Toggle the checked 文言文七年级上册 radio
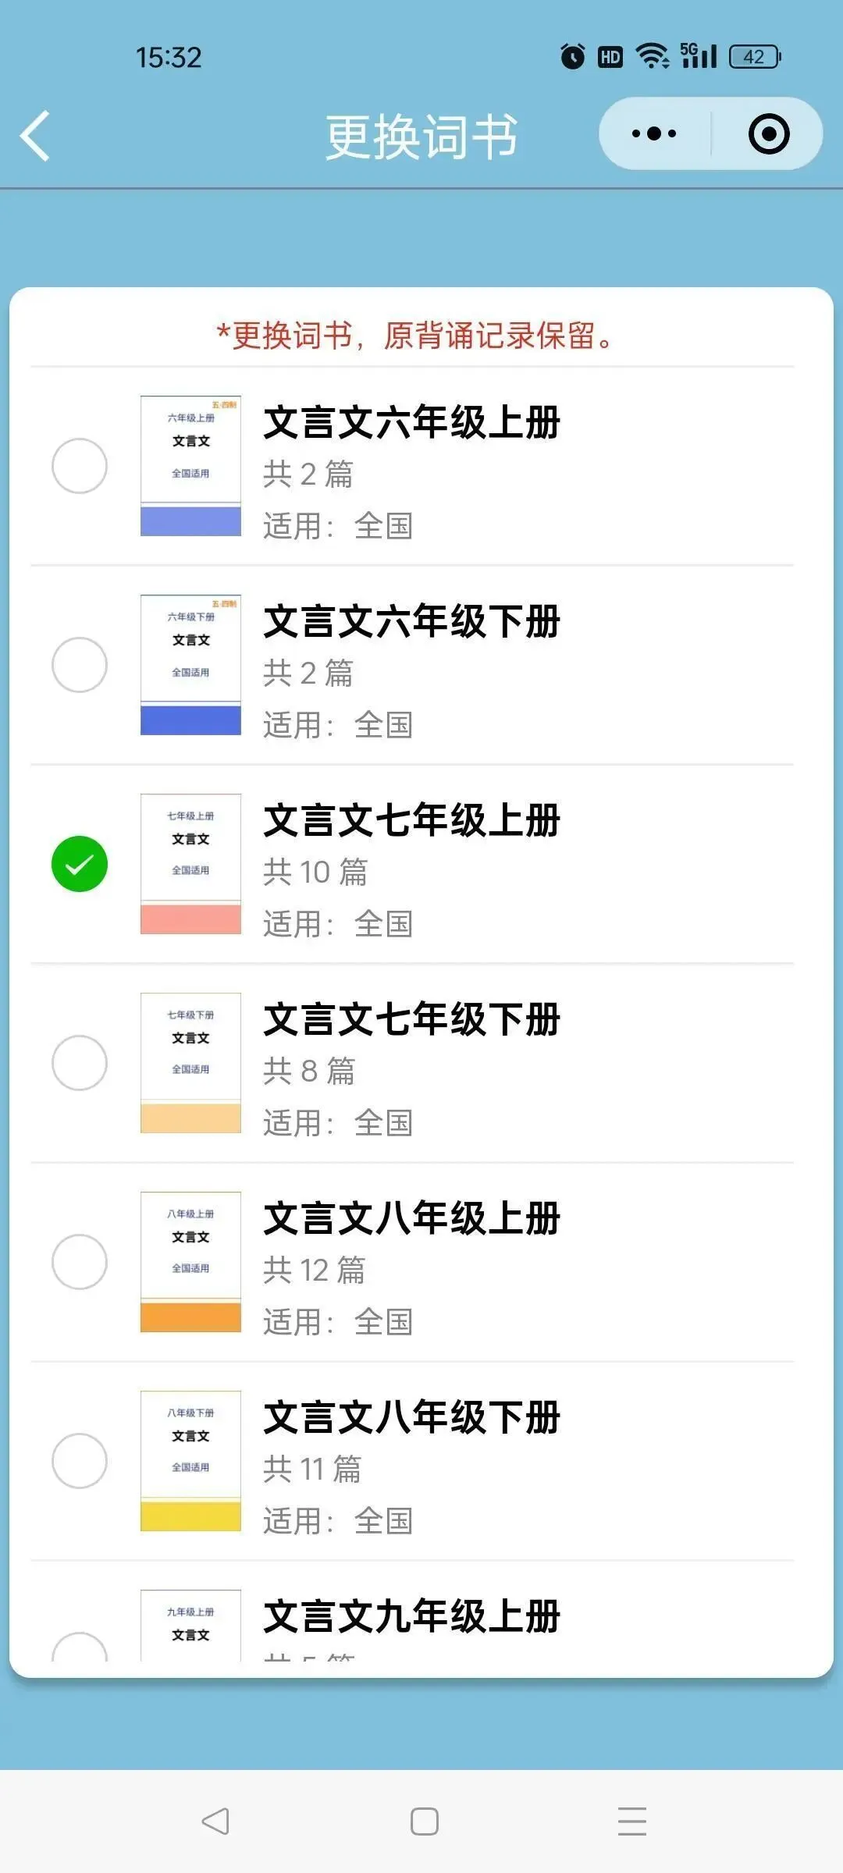Screen dimensions: 843x1873 pyautogui.click(x=80, y=864)
